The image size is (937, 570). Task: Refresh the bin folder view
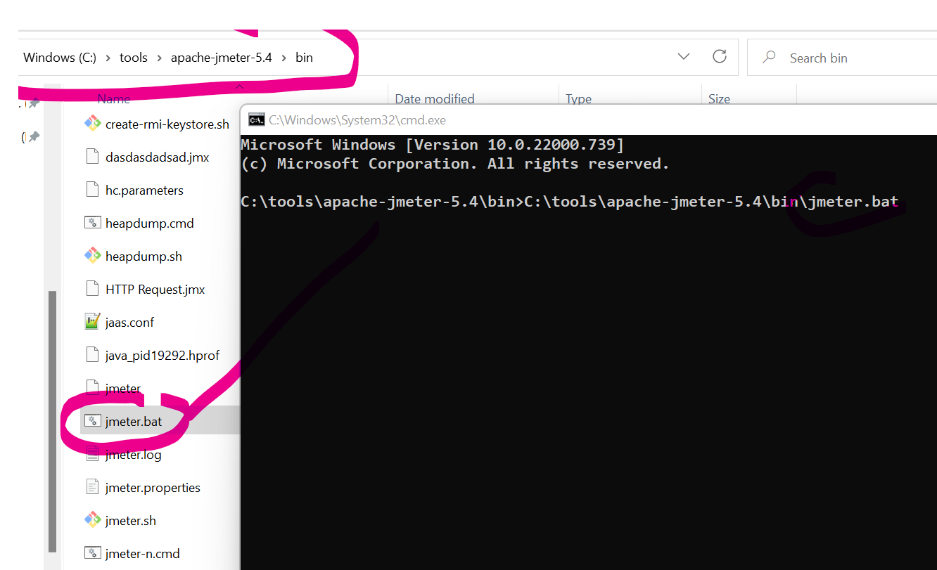click(x=719, y=57)
